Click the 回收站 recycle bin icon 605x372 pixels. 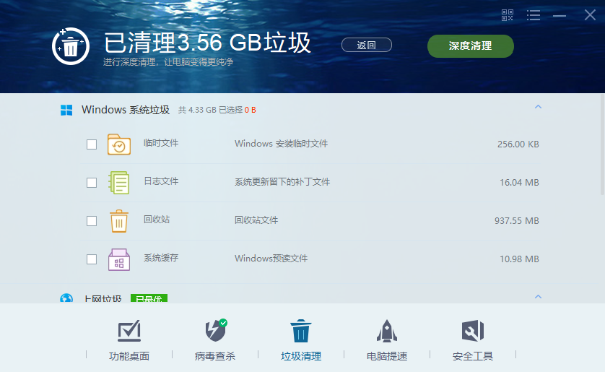119,221
